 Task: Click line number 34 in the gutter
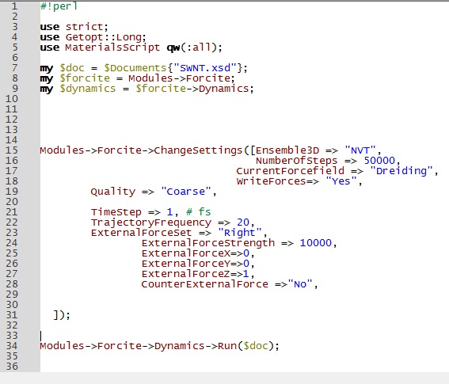pos(11,346)
